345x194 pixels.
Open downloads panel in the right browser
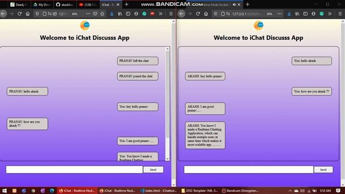(289, 14)
